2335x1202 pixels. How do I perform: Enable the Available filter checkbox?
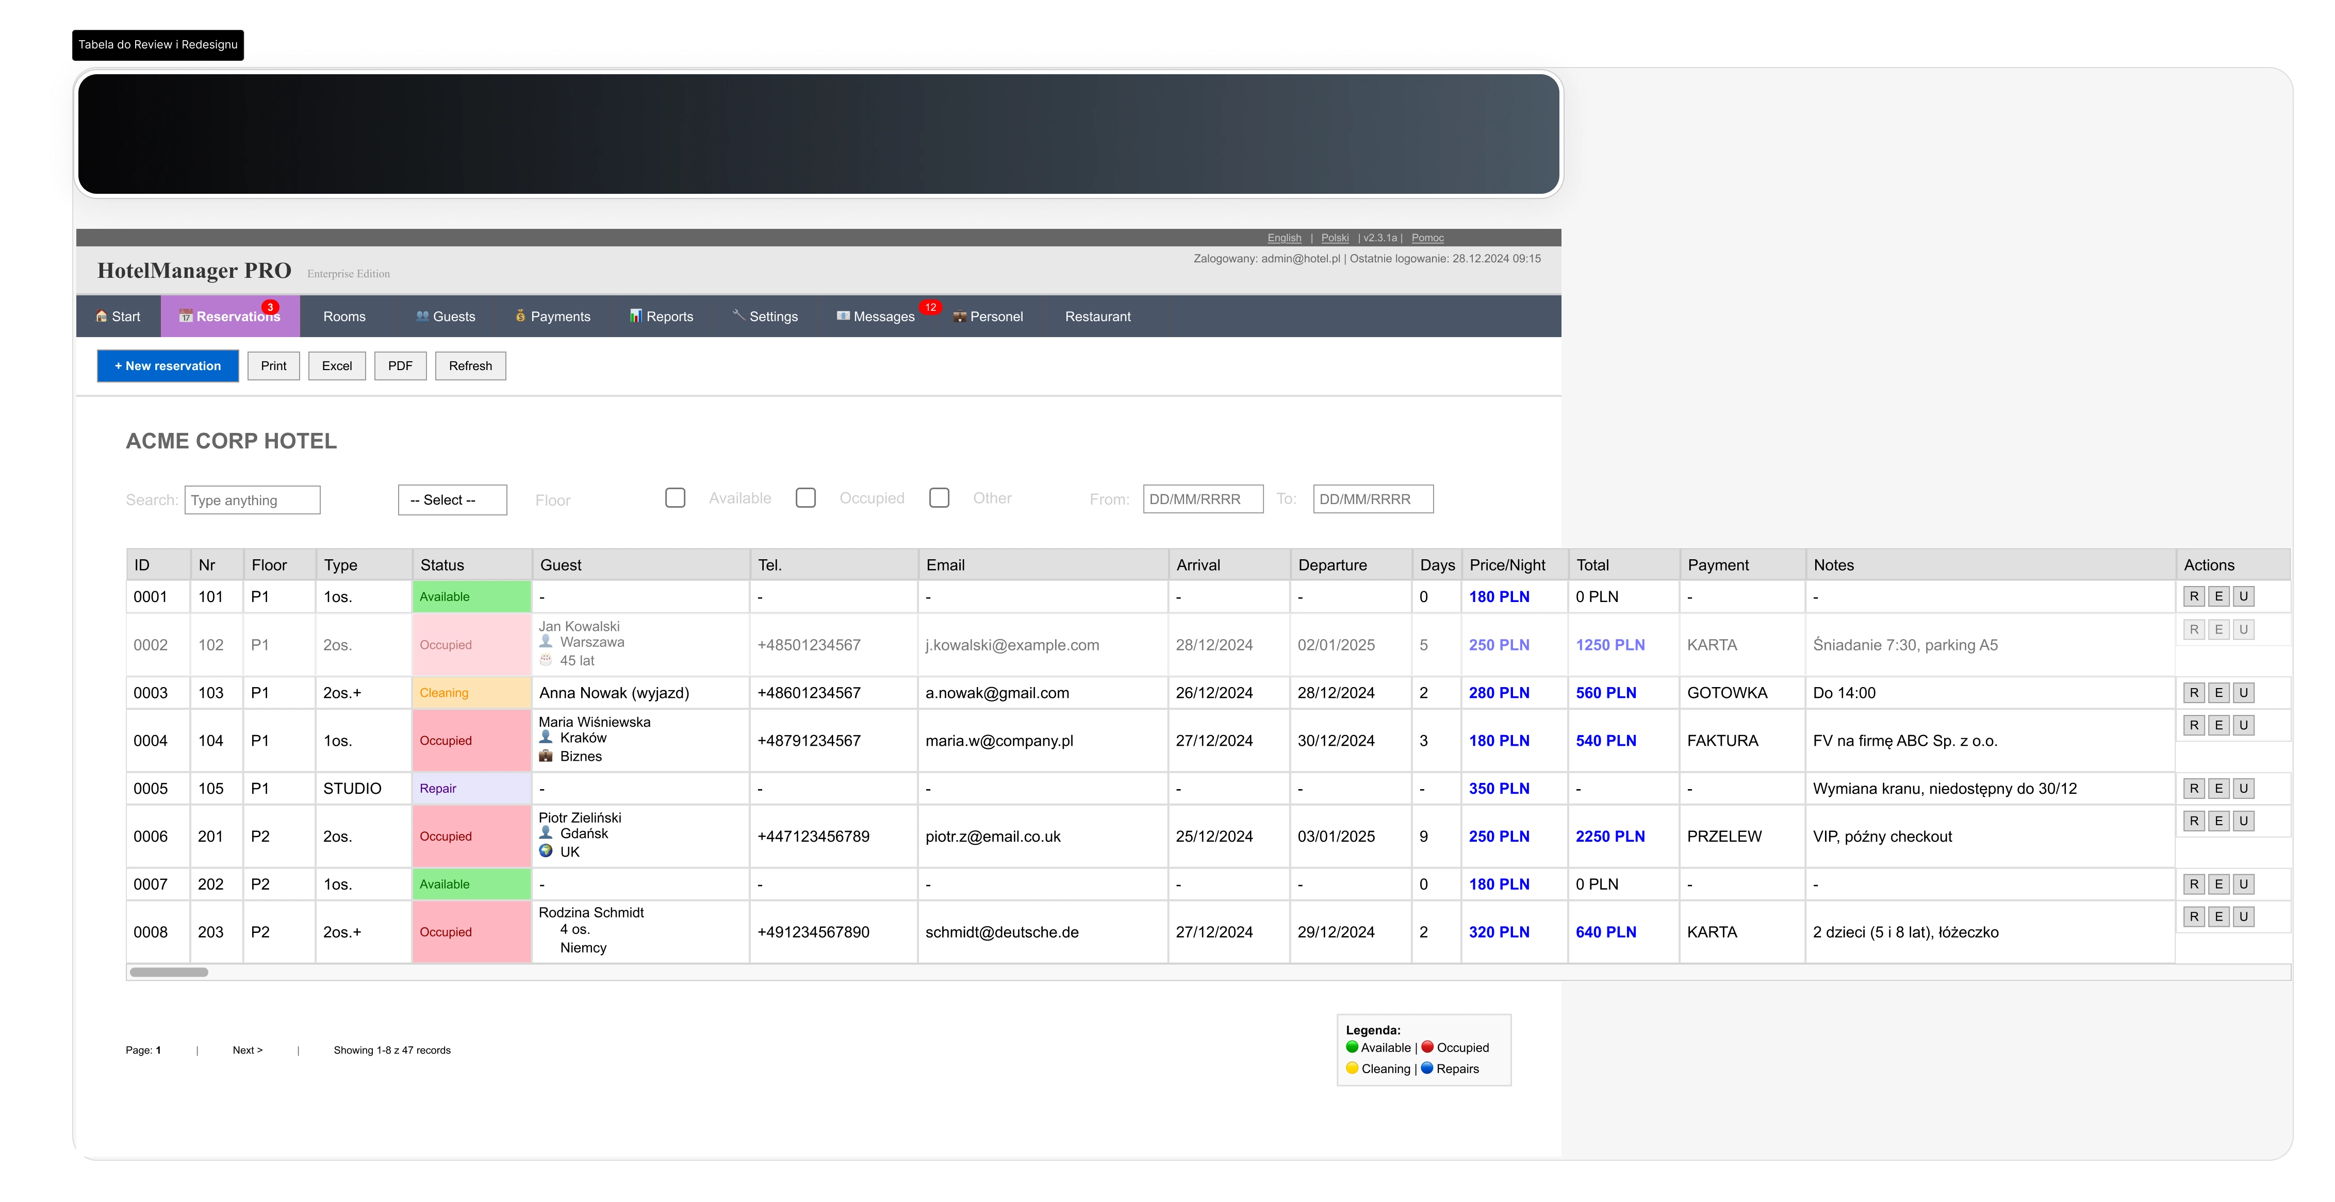(x=675, y=497)
